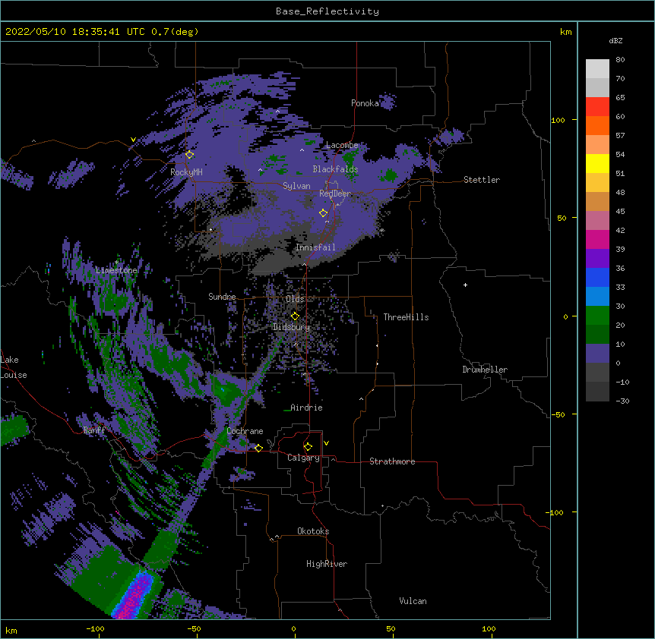
Task: Click the yellow diamond marker below Cochrane
Action: pos(258,449)
